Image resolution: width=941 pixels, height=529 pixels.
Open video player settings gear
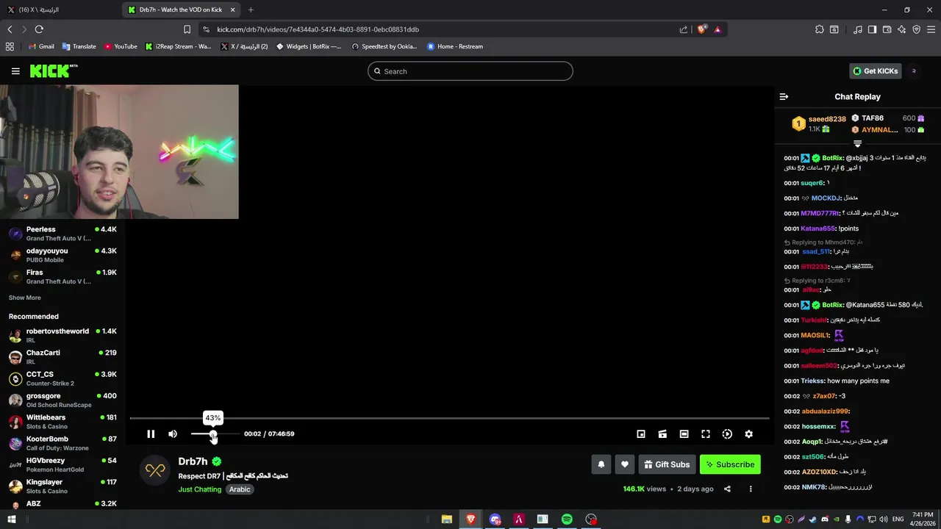(748, 434)
